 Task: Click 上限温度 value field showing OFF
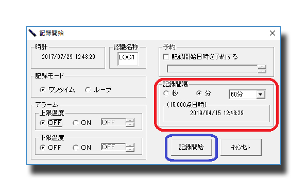tap(113, 122)
